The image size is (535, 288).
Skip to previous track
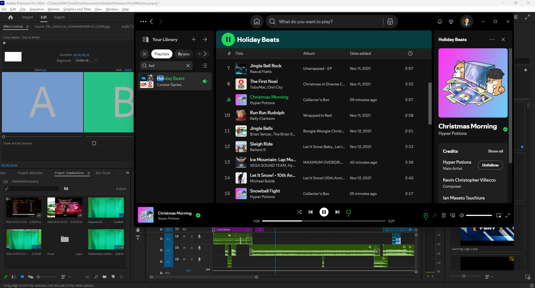pyautogui.click(x=311, y=212)
